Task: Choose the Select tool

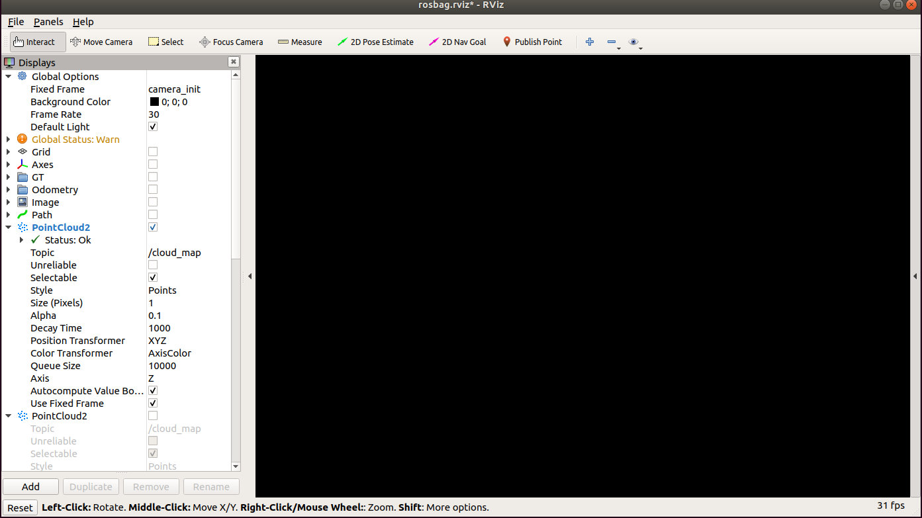Action: [165, 41]
